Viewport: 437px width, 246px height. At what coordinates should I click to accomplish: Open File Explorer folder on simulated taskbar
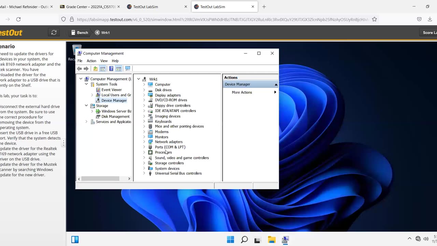(271, 240)
